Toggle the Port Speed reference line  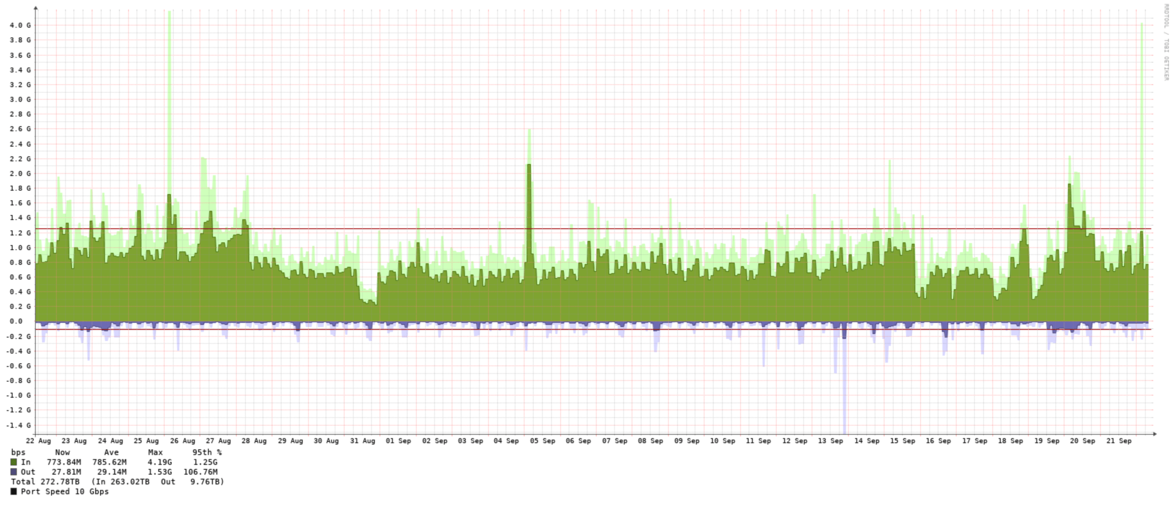pyautogui.click(x=65, y=491)
